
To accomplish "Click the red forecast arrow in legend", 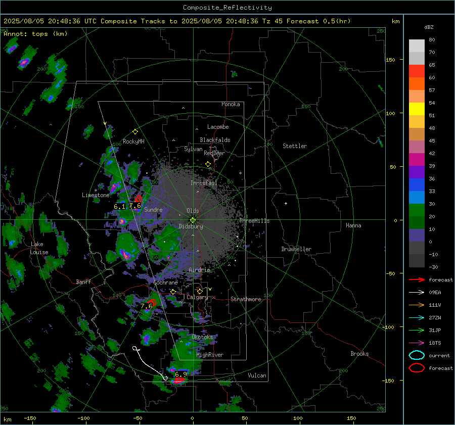I will [x=417, y=279].
